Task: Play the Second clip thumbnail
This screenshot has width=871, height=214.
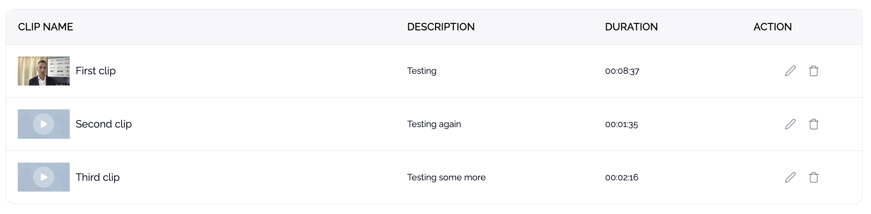Action: pos(44,124)
